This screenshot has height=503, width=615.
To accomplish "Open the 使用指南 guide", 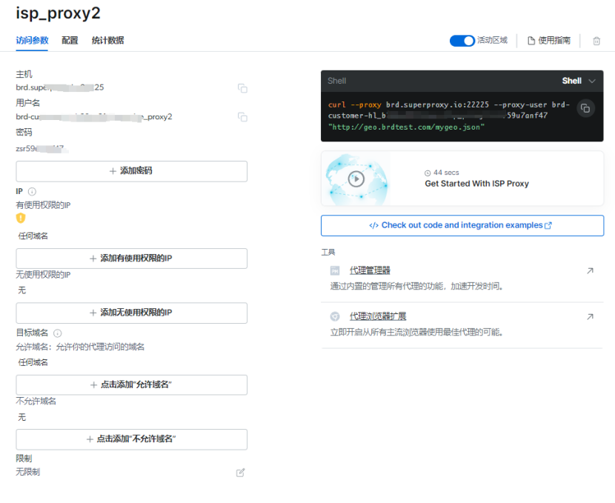I will (x=549, y=41).
